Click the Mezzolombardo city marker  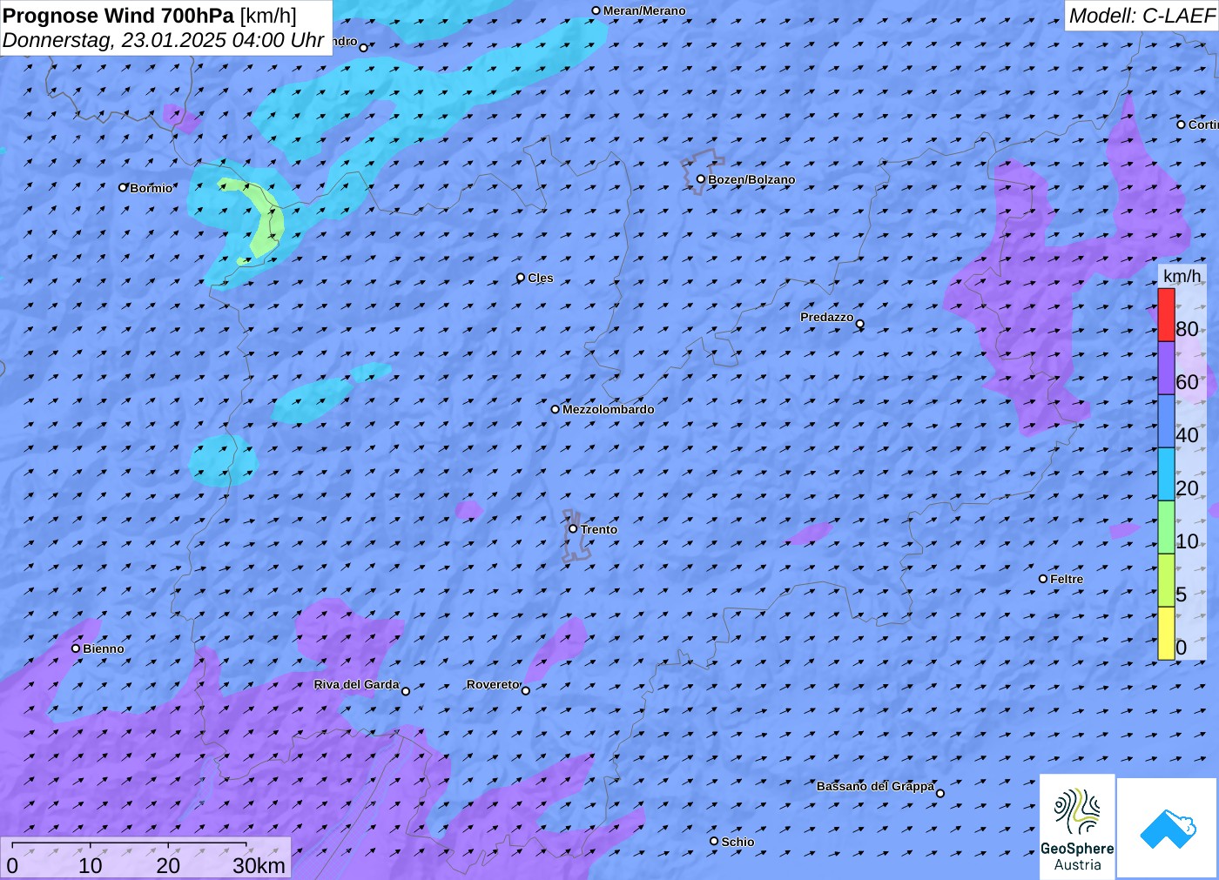tap(556, 409)
